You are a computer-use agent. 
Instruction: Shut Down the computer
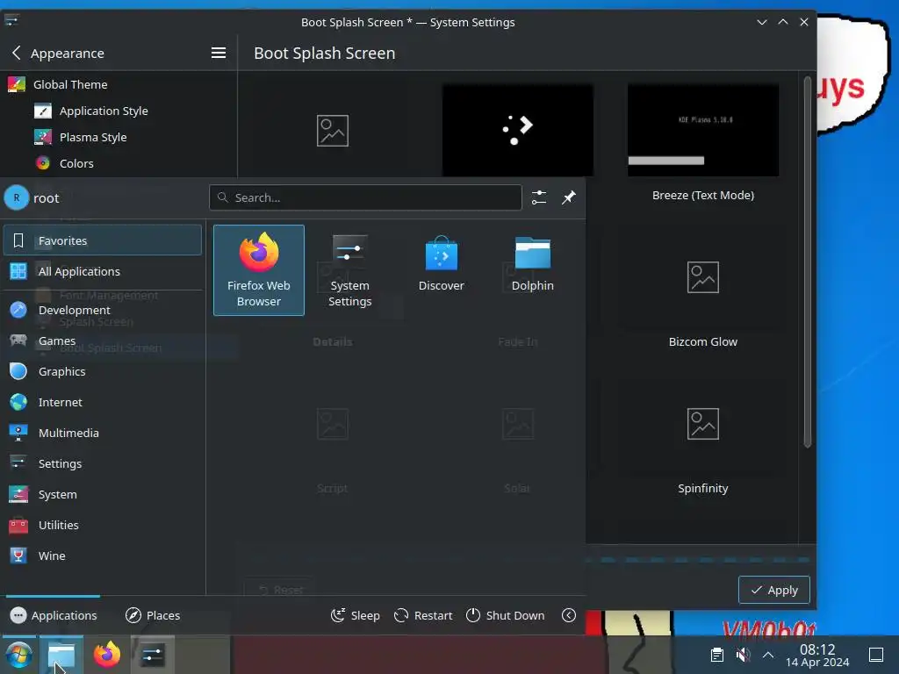505,615
